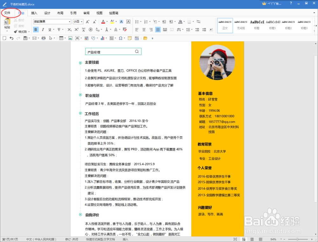Expand the bullet list dropdown arrow
Screen dimensions: 318x242
click(141, 22)
